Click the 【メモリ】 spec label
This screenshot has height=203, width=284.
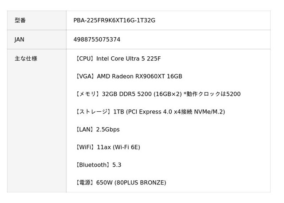[x=87, y=94]
